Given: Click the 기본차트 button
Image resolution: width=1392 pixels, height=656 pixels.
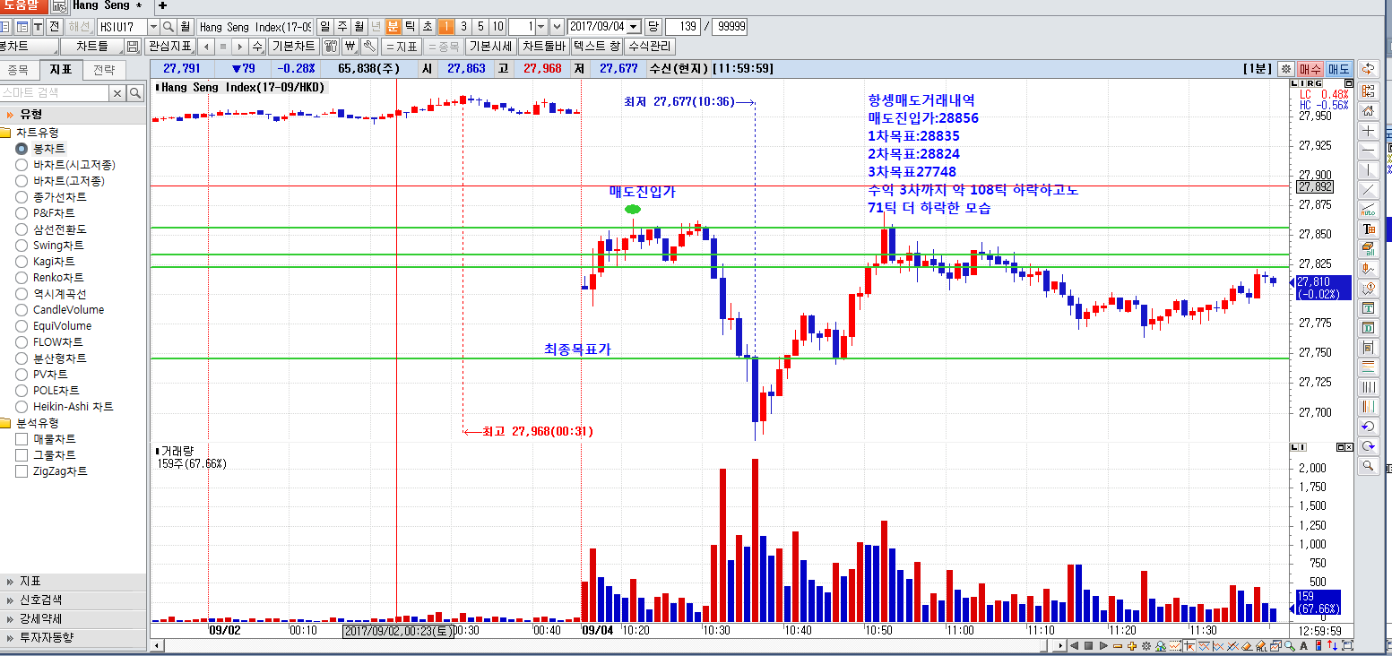Looking at the screenshot, I should click(x=294, y=46).
